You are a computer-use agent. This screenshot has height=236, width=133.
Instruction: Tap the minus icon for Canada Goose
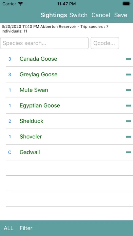(x=128, y=59)
